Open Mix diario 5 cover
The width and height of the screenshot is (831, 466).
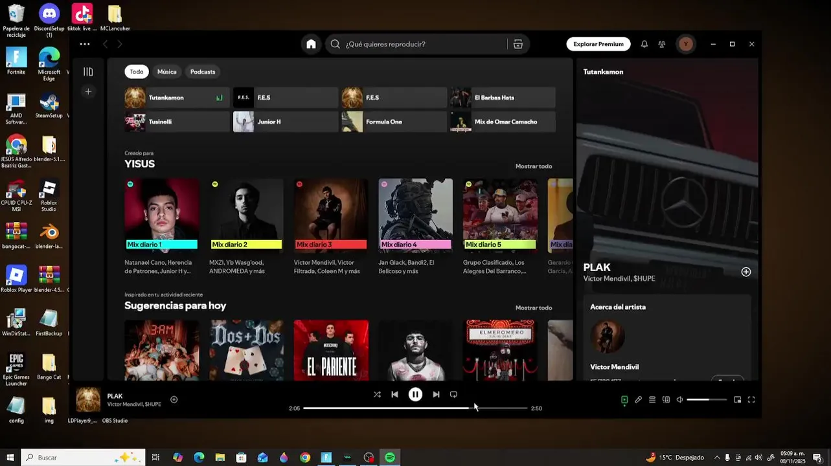pyautogui.click(x=500, y=216)
